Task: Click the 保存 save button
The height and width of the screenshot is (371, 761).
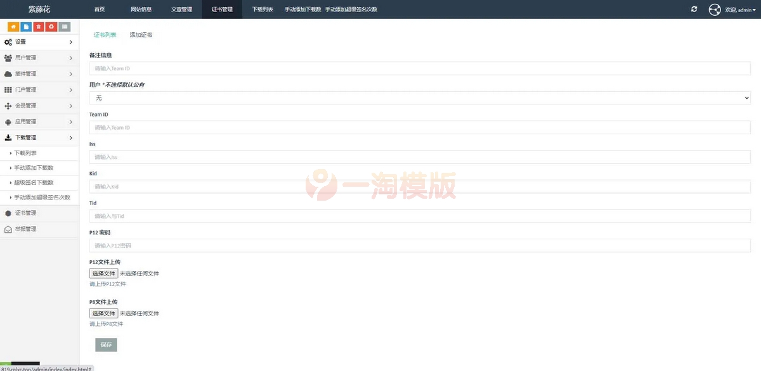Action: (x=105, y=344)
